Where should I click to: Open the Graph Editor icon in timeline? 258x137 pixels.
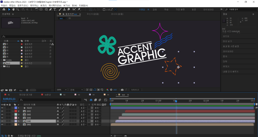(106, 100)
